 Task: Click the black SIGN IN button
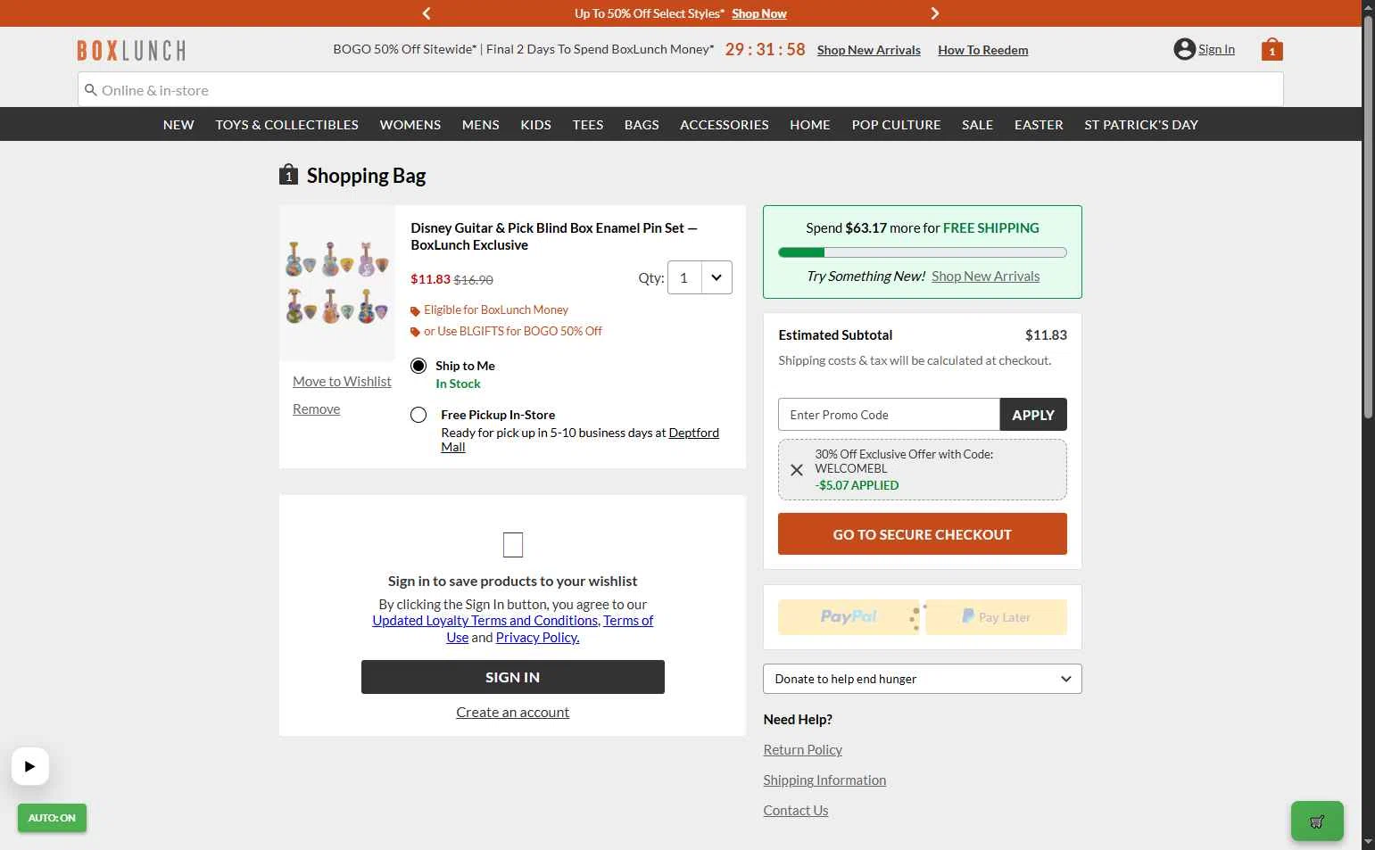coord(513,677)
